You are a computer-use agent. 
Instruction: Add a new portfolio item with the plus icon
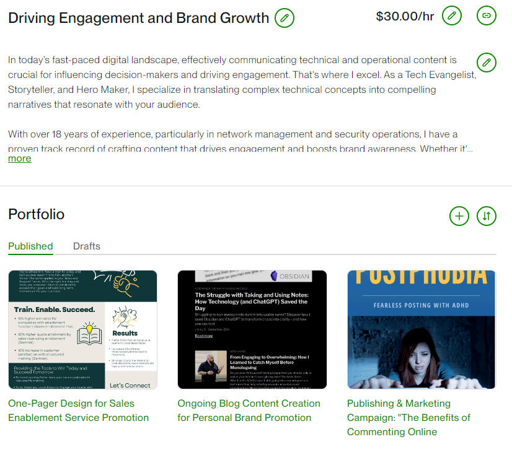click(x=459, y=216)
